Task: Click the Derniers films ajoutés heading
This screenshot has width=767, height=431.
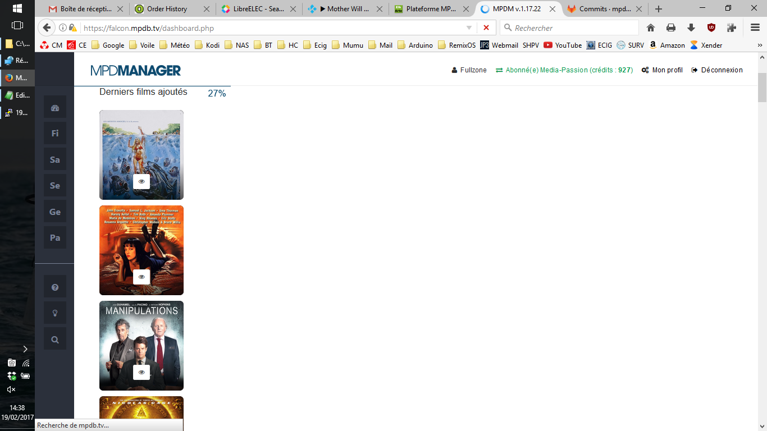Action: coord(143,92)
